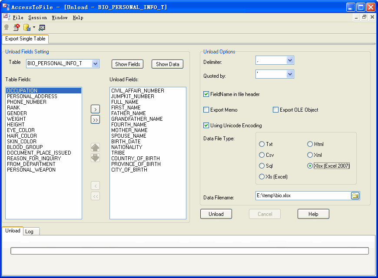This screenshot has width=378, height=278.
Task: Select the Unload bottom tab
Action: tap(13, 231)
